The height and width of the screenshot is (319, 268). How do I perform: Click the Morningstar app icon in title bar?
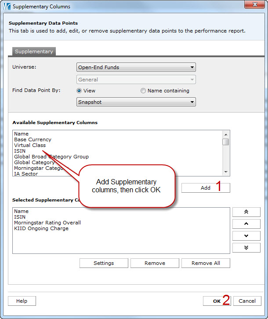click(6, 7)
